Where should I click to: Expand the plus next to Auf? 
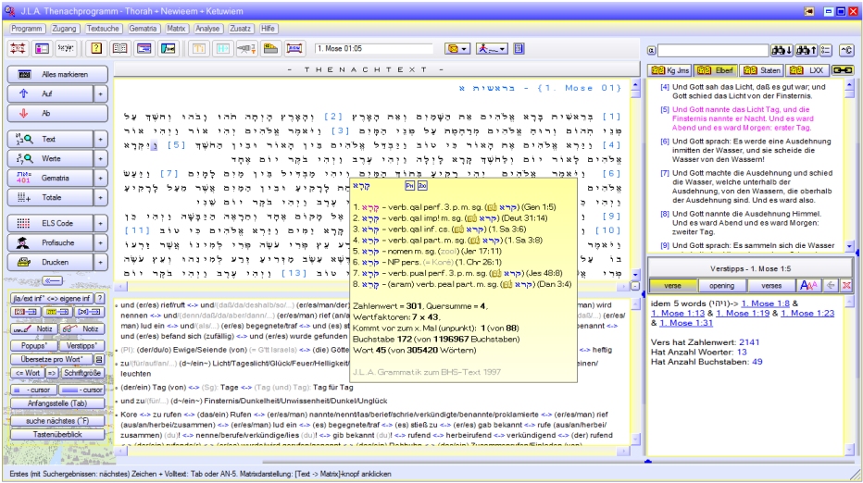tap(100, 94)
